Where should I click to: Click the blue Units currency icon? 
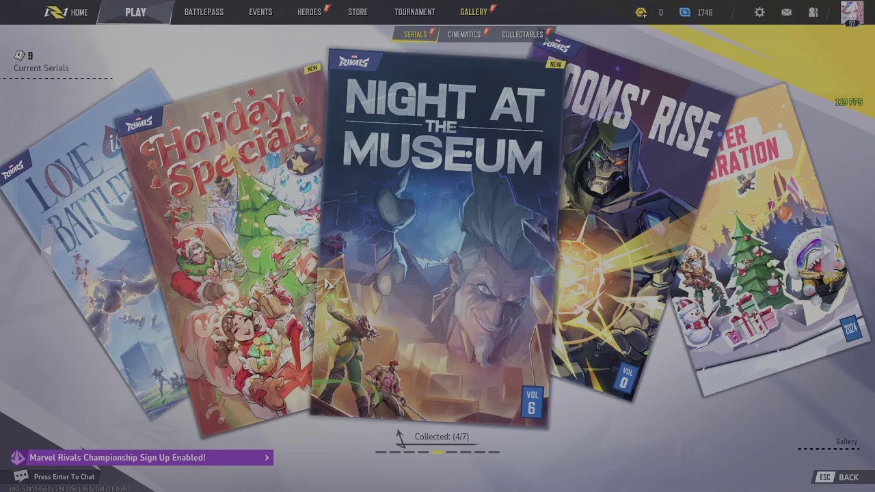pos(685,12)
